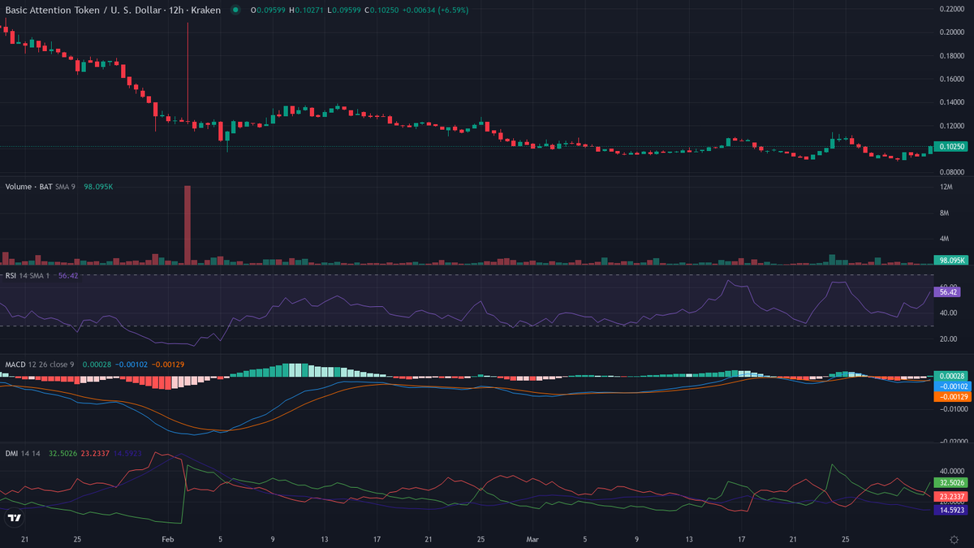Click the orange MACD signal tag -0.00129
The image size is (974, 548).
coord(950,396)
